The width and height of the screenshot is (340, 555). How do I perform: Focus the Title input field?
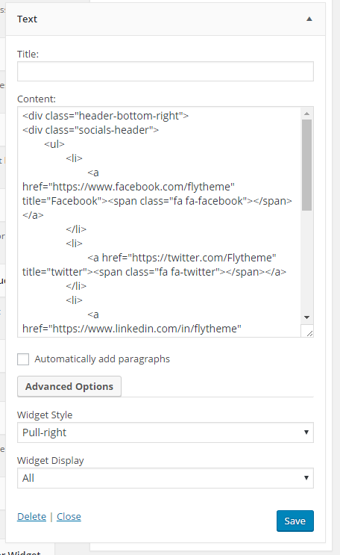pyautogui.click(x=166, y=72)
